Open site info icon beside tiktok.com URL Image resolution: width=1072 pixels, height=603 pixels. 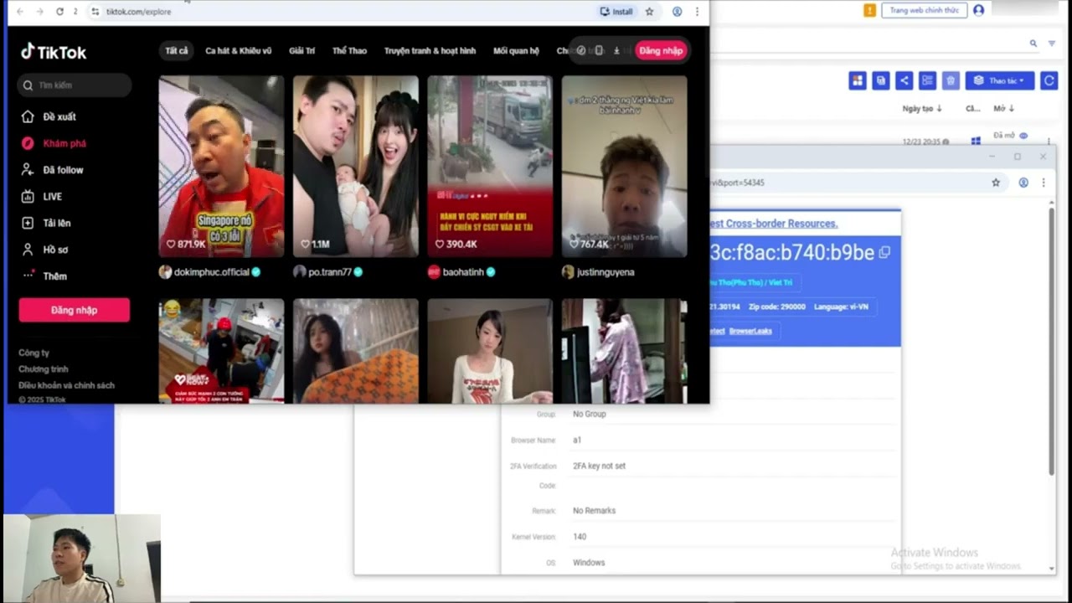pos(95,12)
